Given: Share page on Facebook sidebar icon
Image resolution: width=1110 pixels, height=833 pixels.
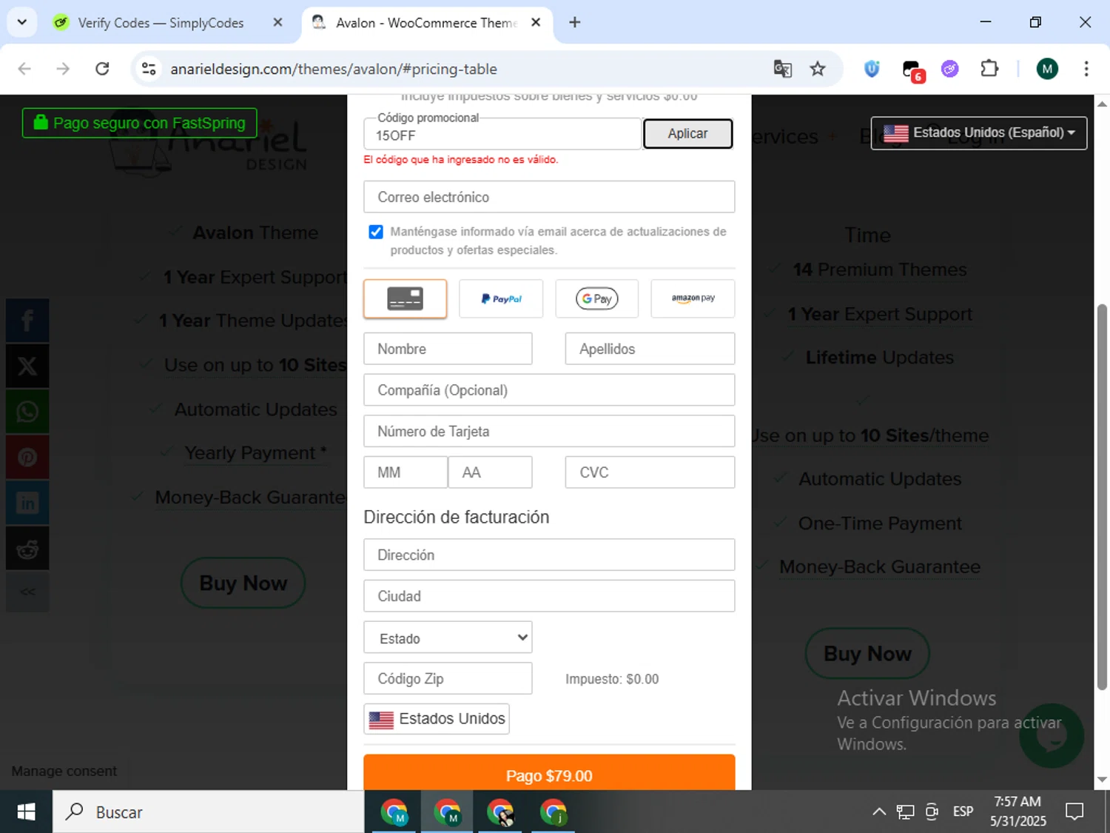Looking at the screenshot, I should click(x=27, y=321).
